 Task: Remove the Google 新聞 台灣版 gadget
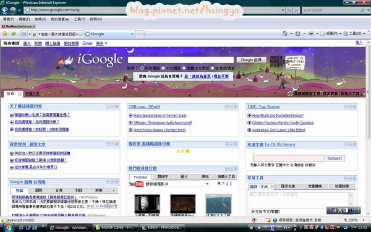[117, 181]
